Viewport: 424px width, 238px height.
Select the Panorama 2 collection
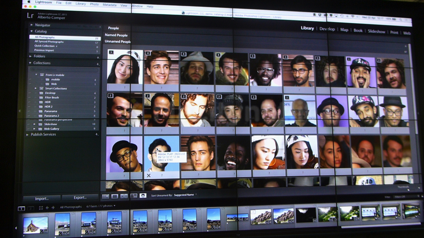tap(52, 116)
